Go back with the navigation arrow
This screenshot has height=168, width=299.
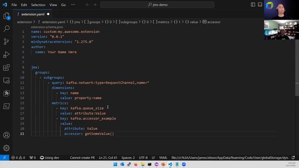pyautogui.click(x=87, y=5)
